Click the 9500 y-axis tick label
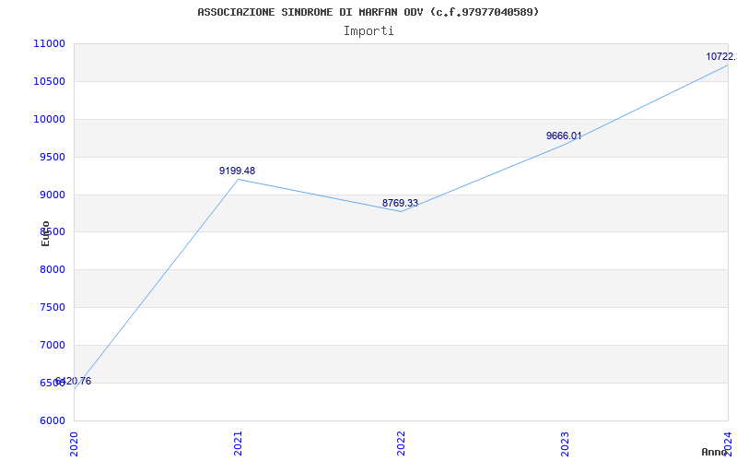 (52, 157)
